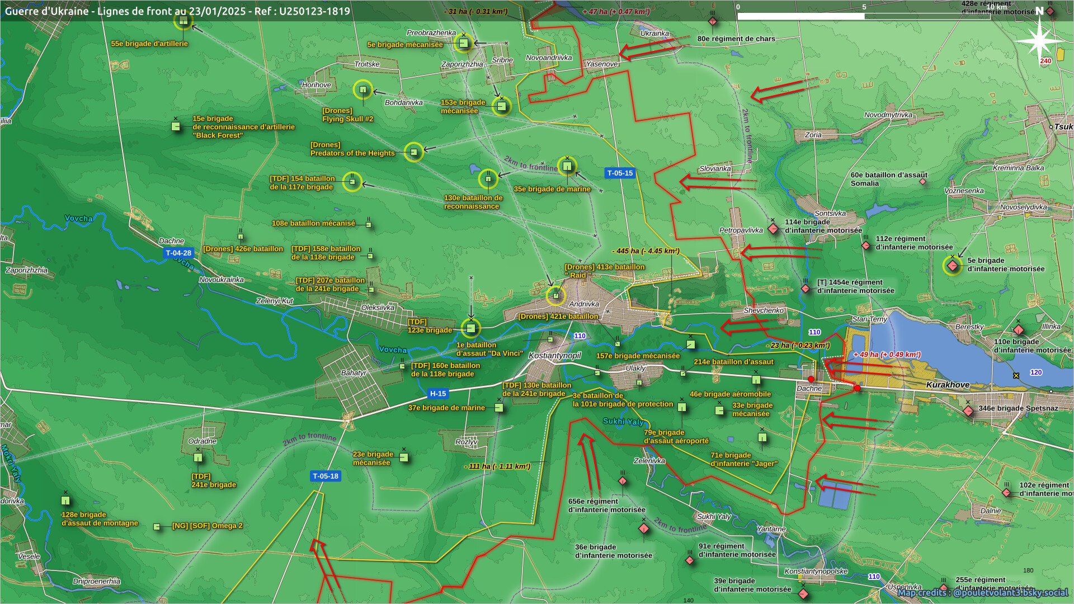Image resolution: width=1074 pixels, height=604 pixels.
Task: Select the 102e régiment red diamond marker
Action: 1006,493
